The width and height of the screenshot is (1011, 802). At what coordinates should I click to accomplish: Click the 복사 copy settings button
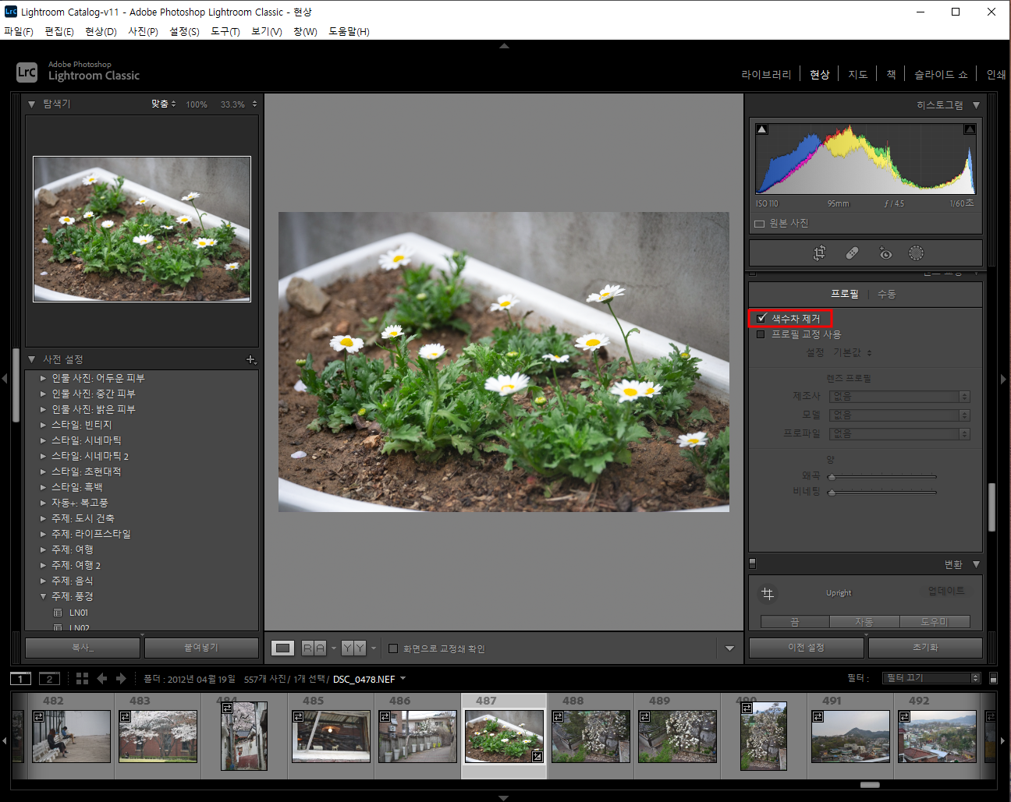(83, 648)
